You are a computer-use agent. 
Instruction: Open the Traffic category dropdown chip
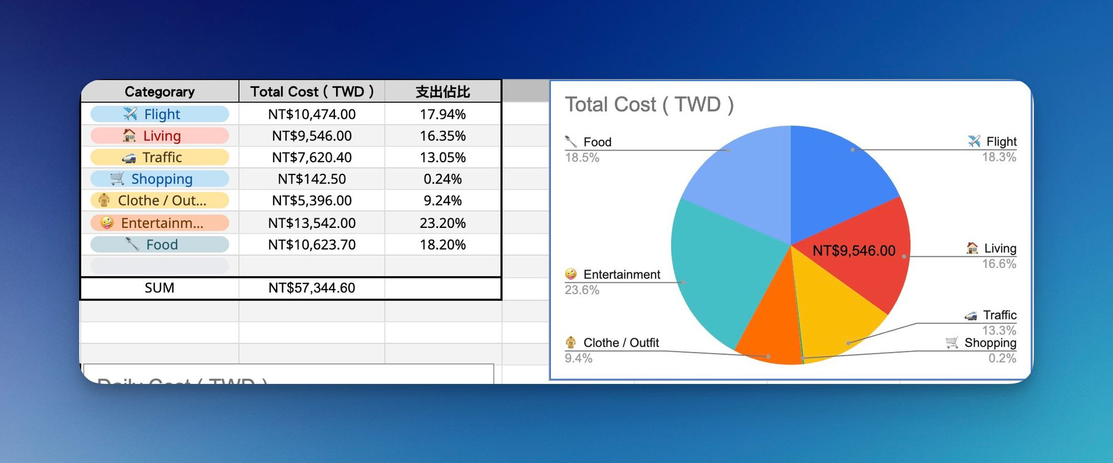[160, 157]
